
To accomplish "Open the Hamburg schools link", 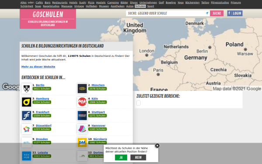I will click(42, 98).
